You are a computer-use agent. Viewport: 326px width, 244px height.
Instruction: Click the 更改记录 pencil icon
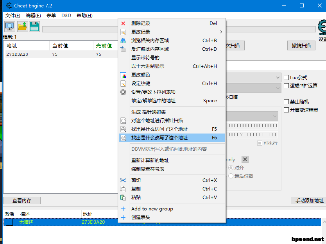[123, 32]
